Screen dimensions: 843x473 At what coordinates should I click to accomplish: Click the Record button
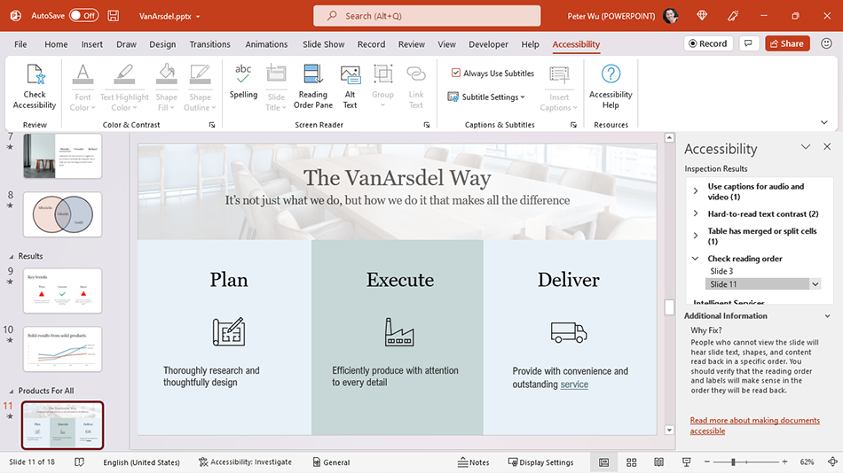(x=708, y=43)
